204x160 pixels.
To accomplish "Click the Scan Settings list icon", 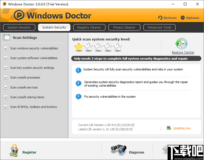I will [6, 38].
